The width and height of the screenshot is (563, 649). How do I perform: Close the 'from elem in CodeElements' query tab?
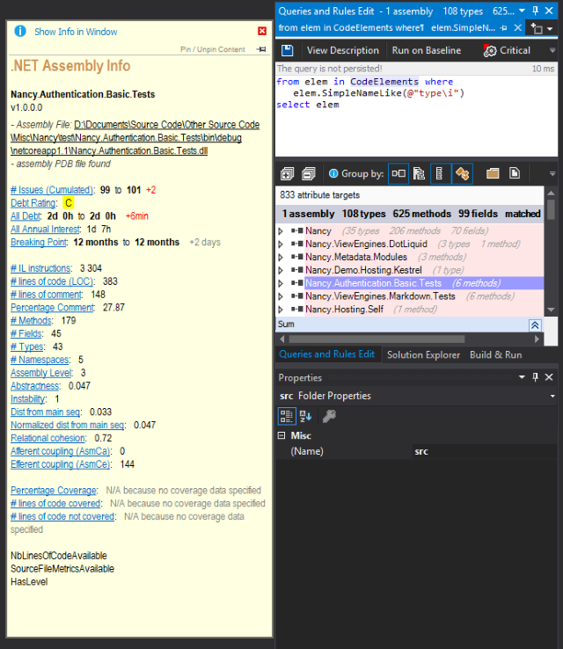coord(517,28)
